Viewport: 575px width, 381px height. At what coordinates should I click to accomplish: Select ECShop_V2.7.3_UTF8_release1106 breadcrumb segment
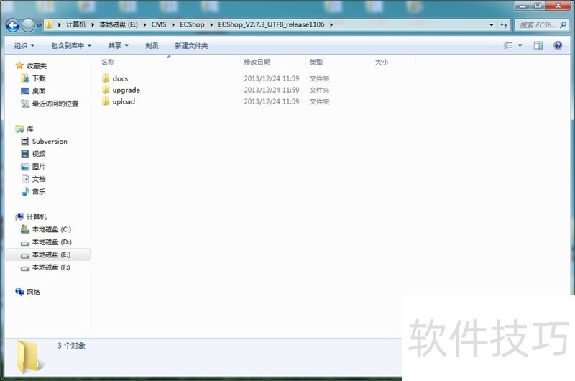coord(271,24)
